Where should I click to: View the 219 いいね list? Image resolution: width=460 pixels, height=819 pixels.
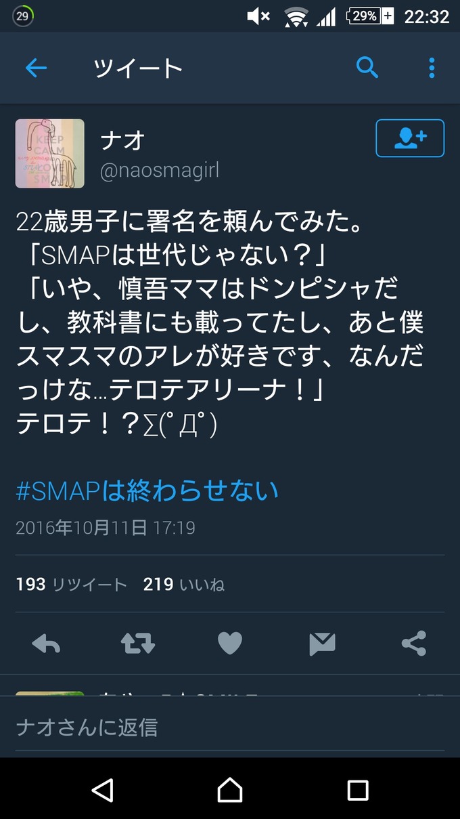[184, 584]
